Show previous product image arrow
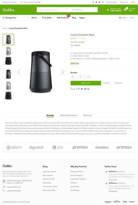Image resolution: width=138 pixels, height=205 pixels. 19,72
